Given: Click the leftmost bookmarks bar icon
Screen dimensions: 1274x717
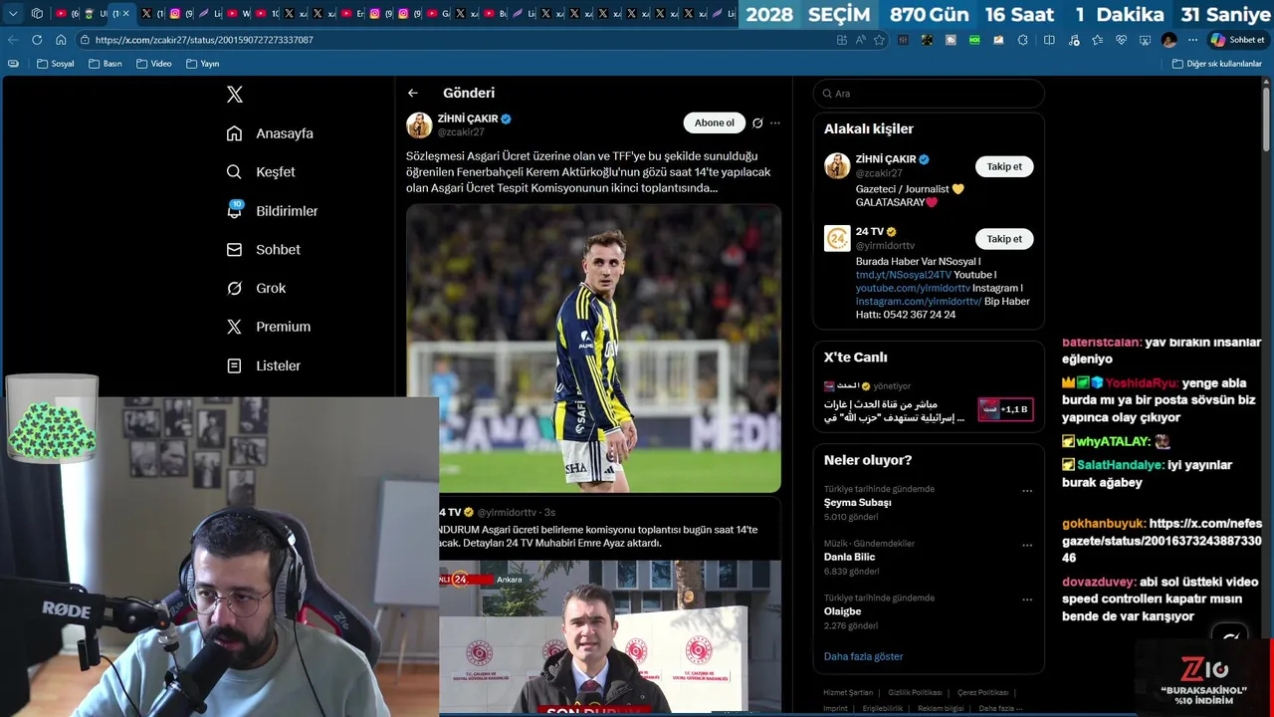Looking at the screenshot, I should 13,64.
